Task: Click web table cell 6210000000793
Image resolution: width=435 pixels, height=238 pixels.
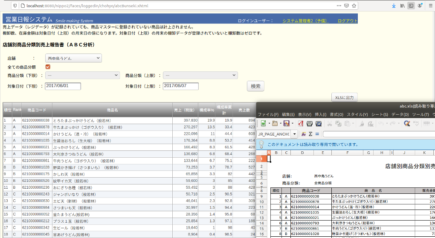Action: tap(37, 154)
